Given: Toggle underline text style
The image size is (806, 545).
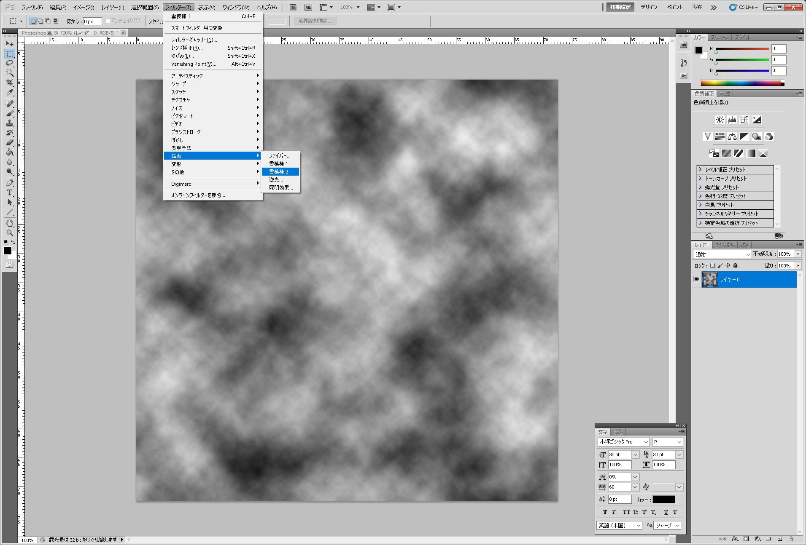Looking at the screenshot, I should [x=666, y=512].
